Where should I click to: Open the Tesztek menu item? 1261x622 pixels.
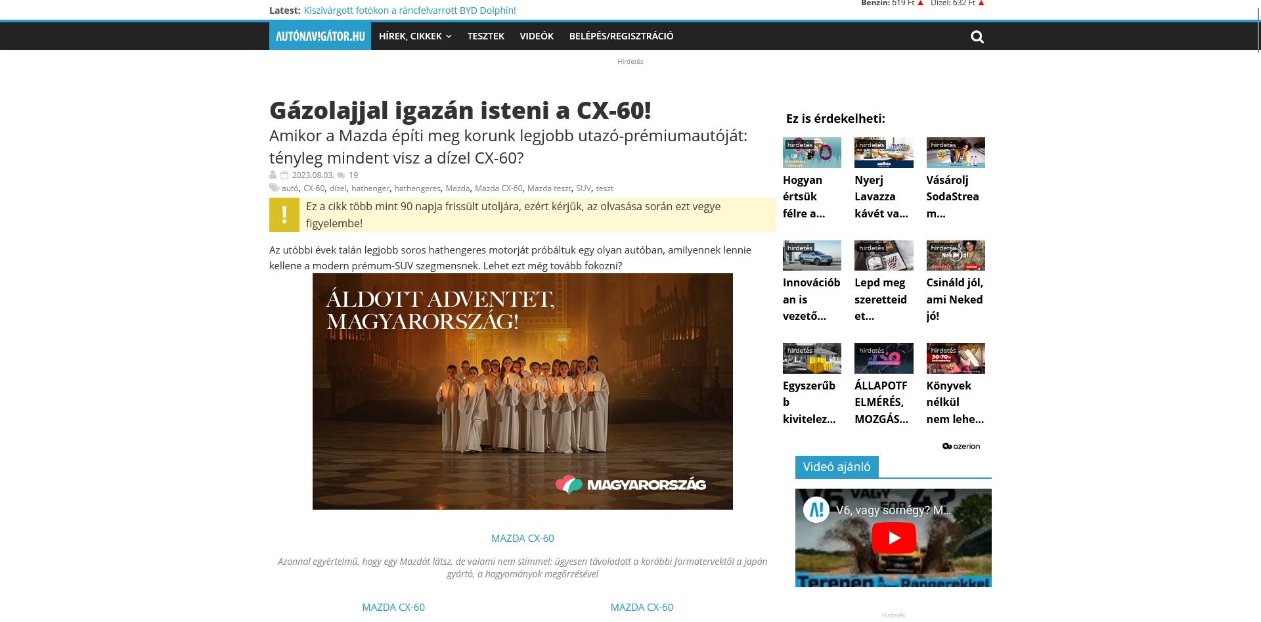pyautogui.click(x=486, y=36)
